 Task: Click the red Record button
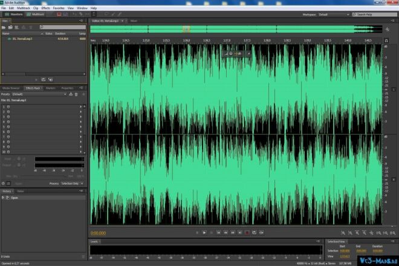point(247,233)
